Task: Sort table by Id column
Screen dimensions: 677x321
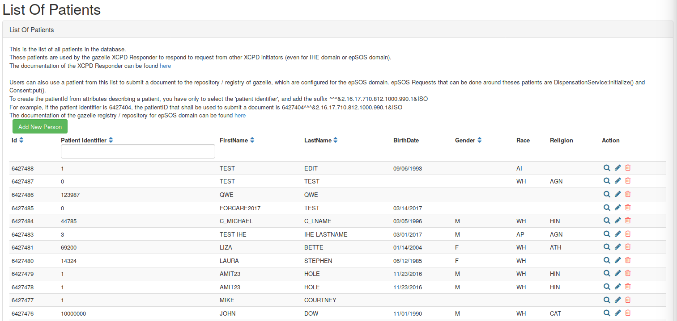Action: pyautogui.click(x=21, y=140)
